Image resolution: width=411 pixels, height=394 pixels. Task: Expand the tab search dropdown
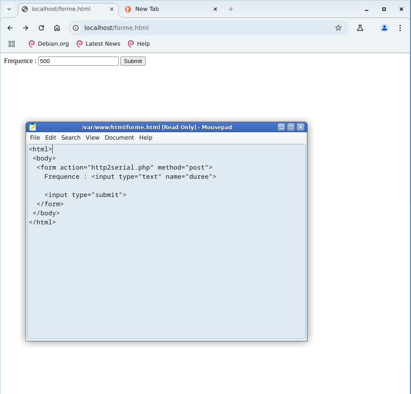point(9,9)
